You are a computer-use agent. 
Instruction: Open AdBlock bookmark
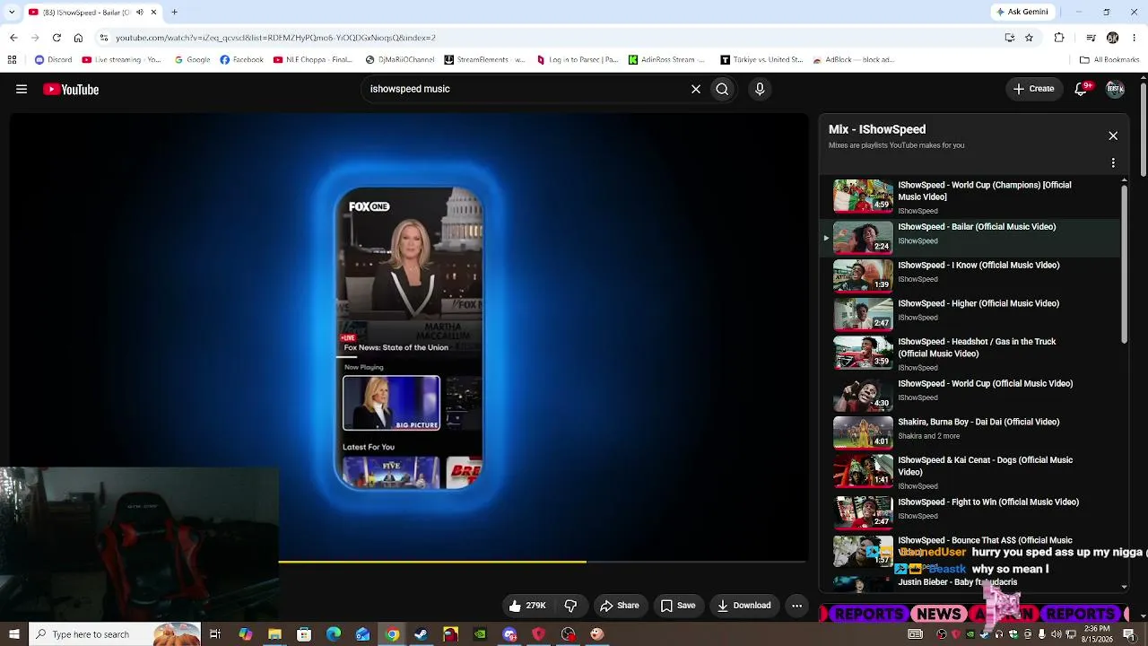(853, 60)
